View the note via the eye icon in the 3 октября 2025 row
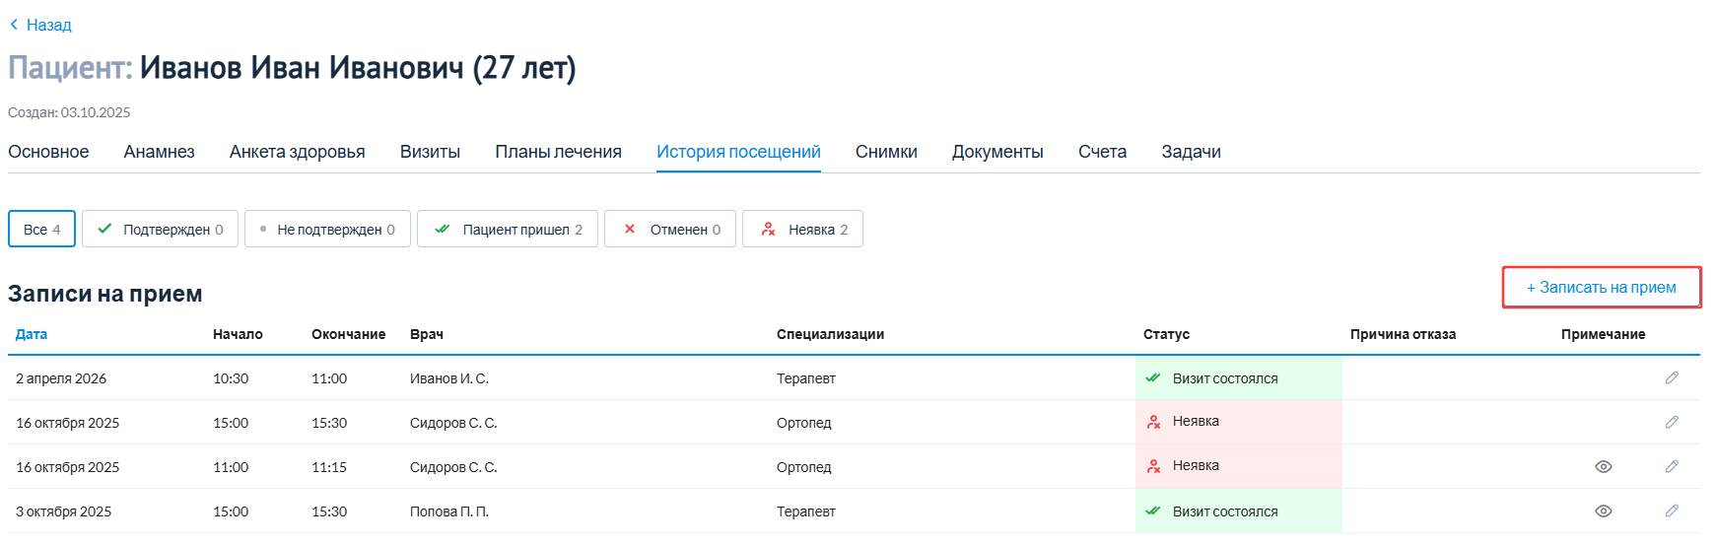 point(1604,511)
